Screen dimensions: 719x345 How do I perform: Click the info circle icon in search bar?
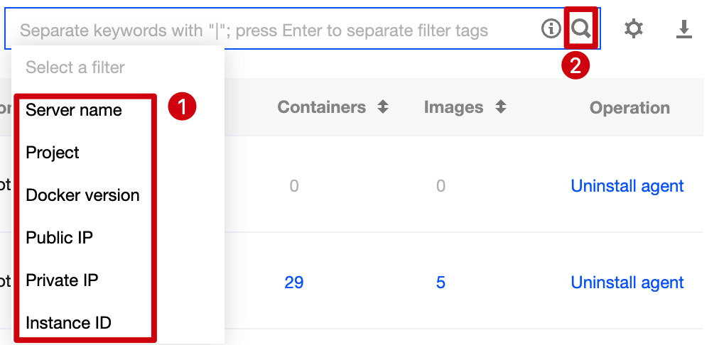click(551, 29)
